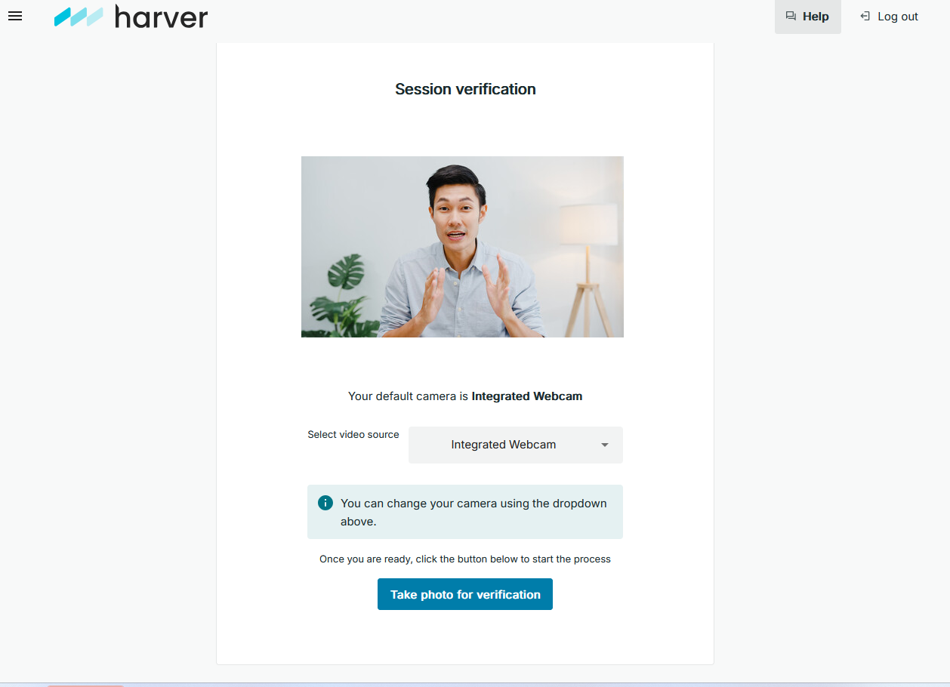
Task: Open the Help menu
Action: [815, 17]
